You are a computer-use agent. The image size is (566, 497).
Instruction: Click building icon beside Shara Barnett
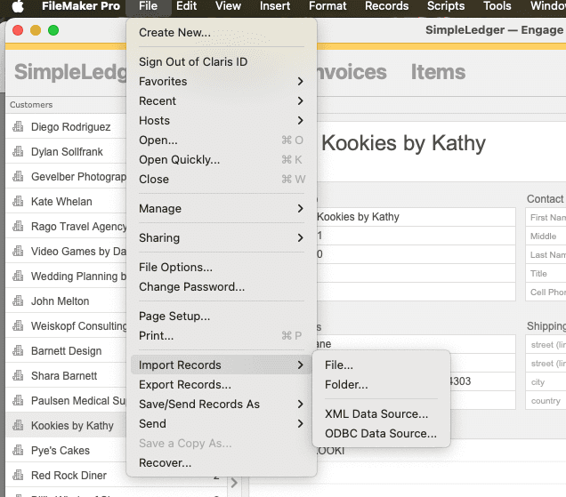(x=18, y=375)
